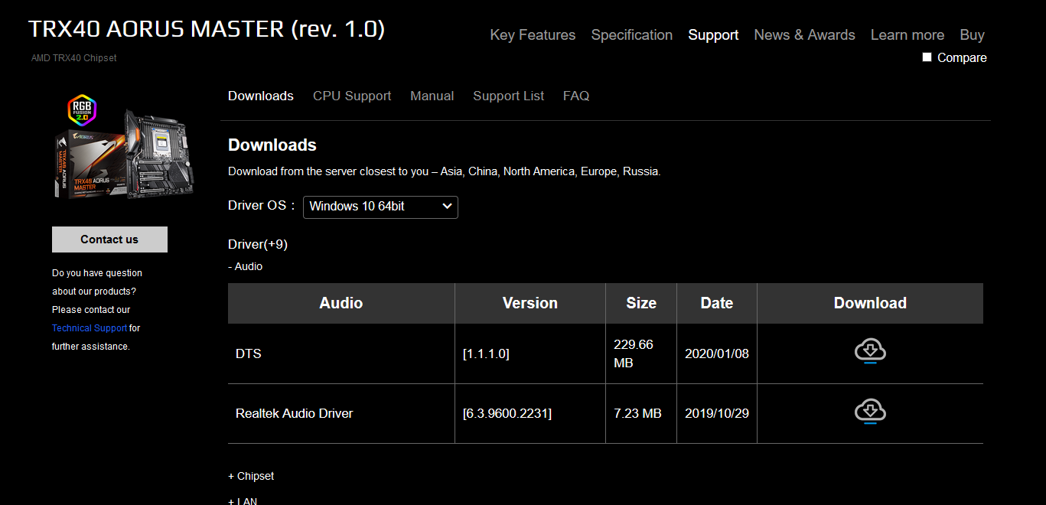Click the Download column header
1046x505 pixels.
(870, 303)
